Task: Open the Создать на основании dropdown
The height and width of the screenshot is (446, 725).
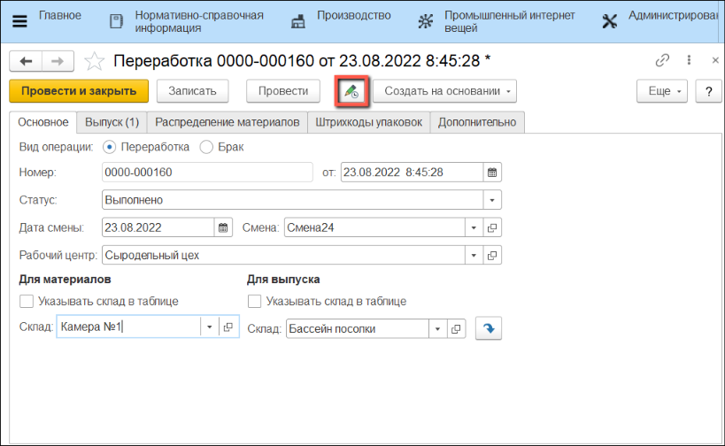Action: [444, 91]
